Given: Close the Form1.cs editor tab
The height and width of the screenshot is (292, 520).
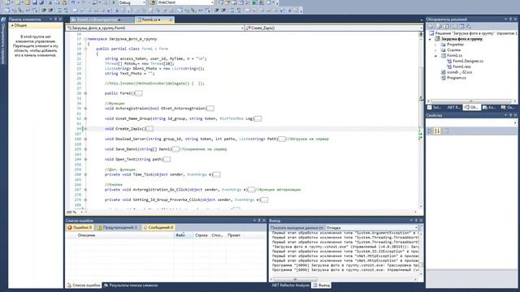Looking at the screenshot, I should (171, 20).
